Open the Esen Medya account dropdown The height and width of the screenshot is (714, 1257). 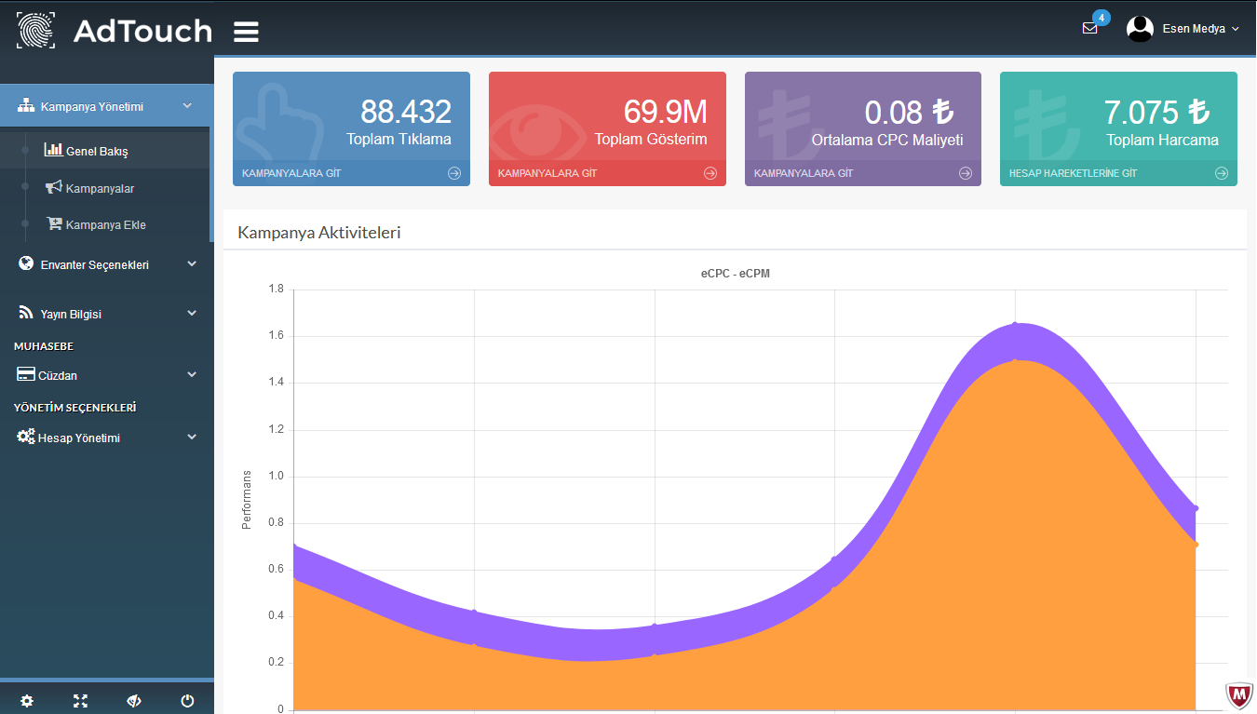click(x=1200, y=29)
